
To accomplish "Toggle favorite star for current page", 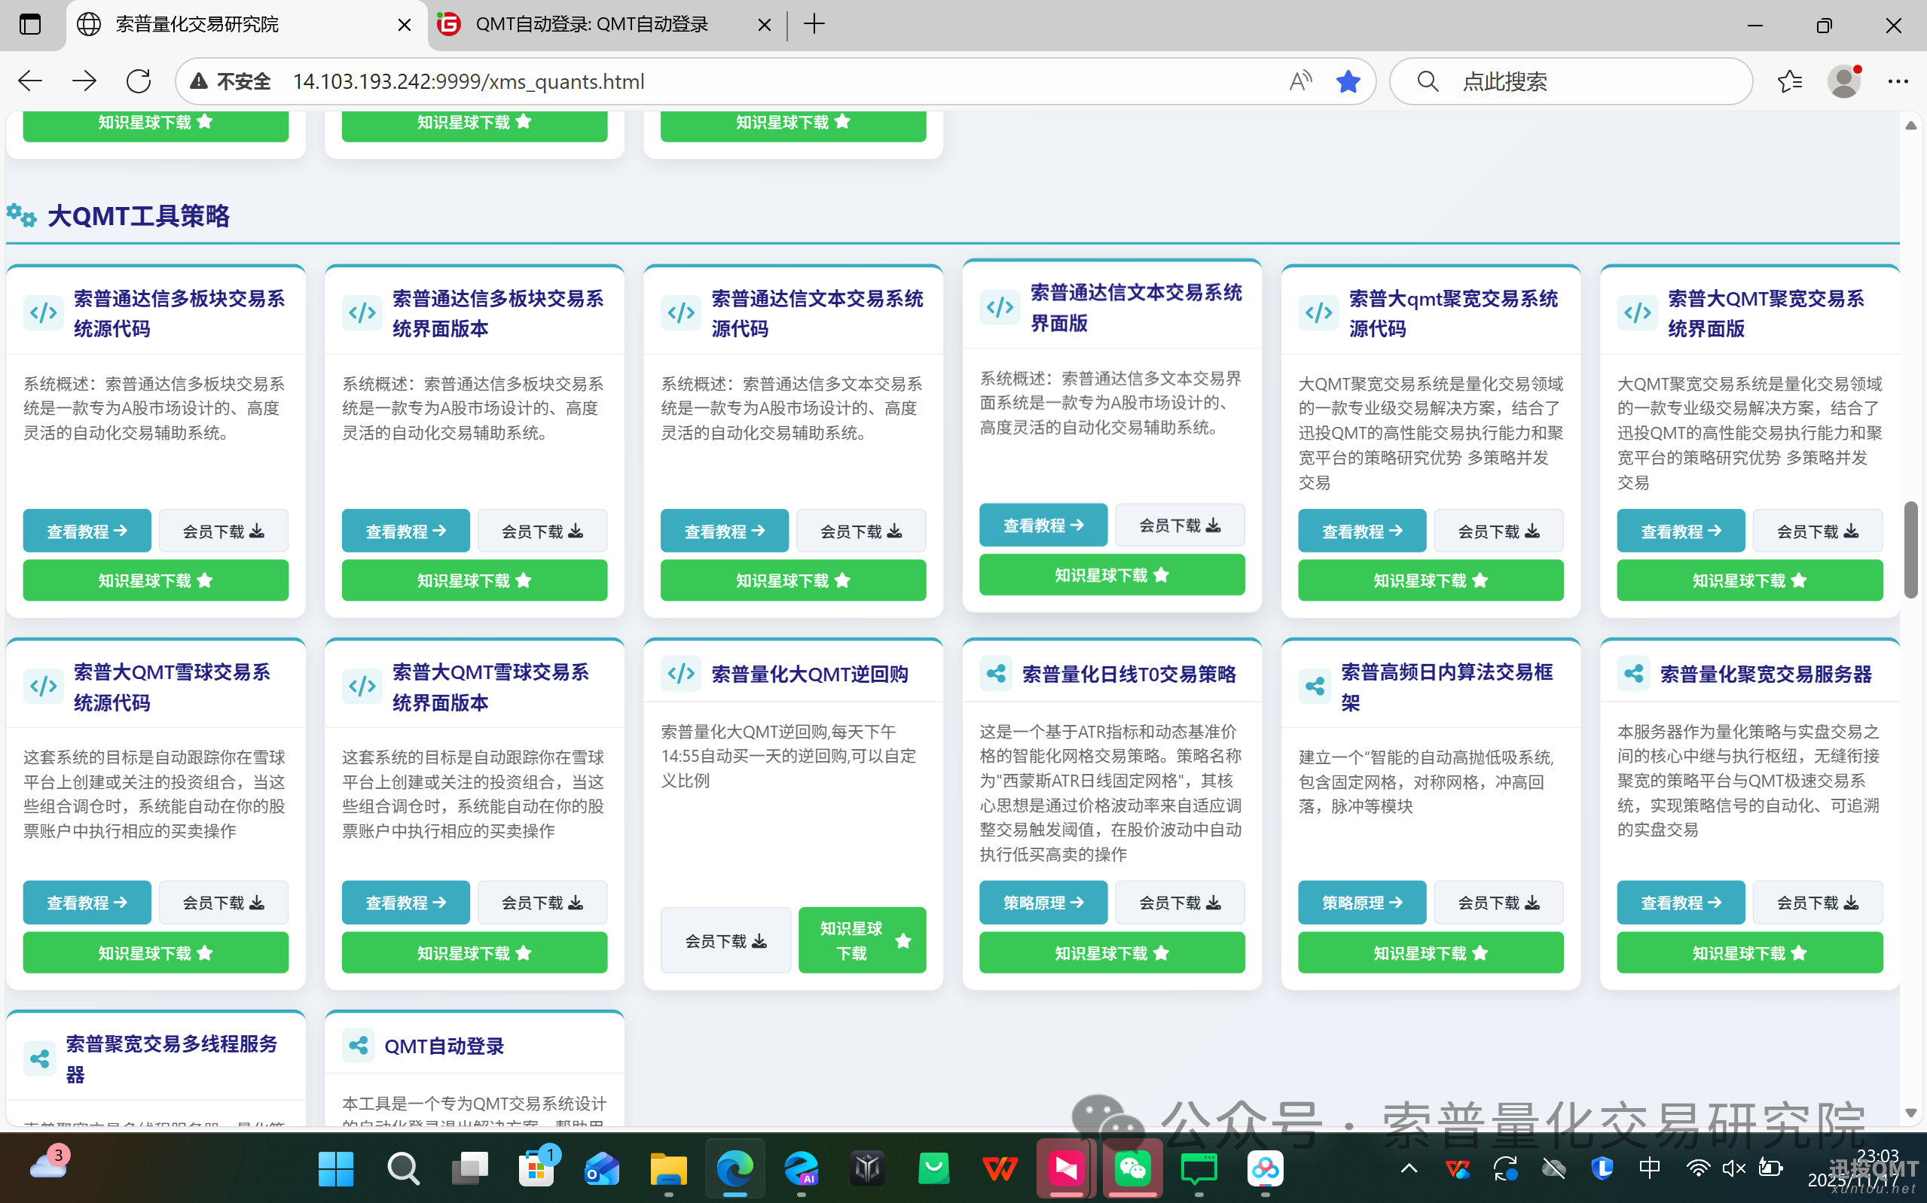I will [x=1348, y=81].
